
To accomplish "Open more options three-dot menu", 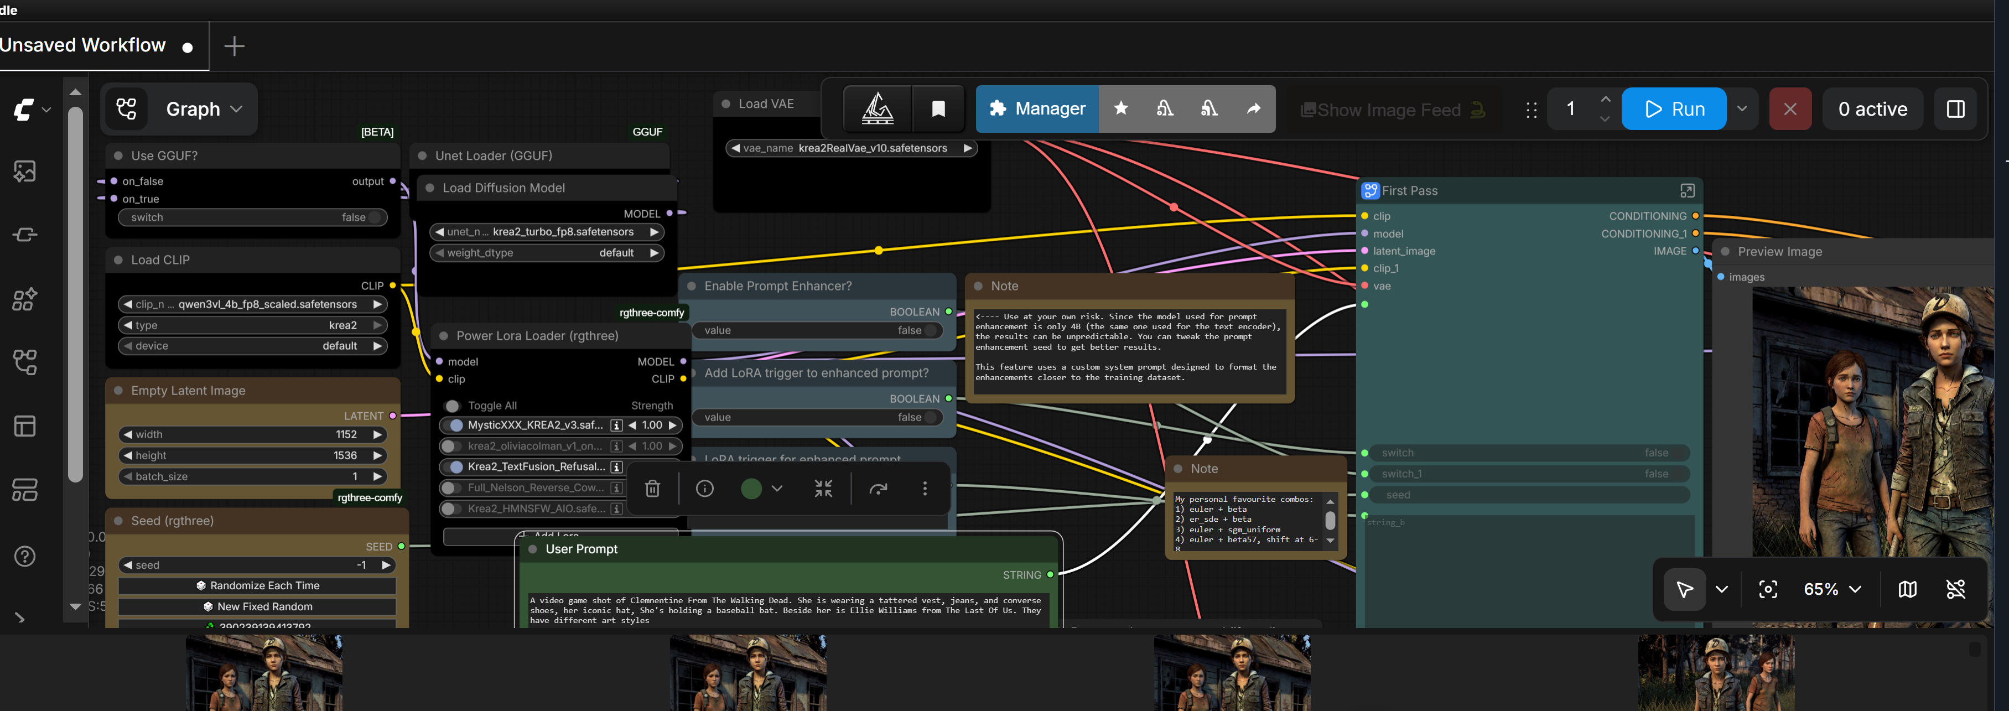I will coord(925,489).
